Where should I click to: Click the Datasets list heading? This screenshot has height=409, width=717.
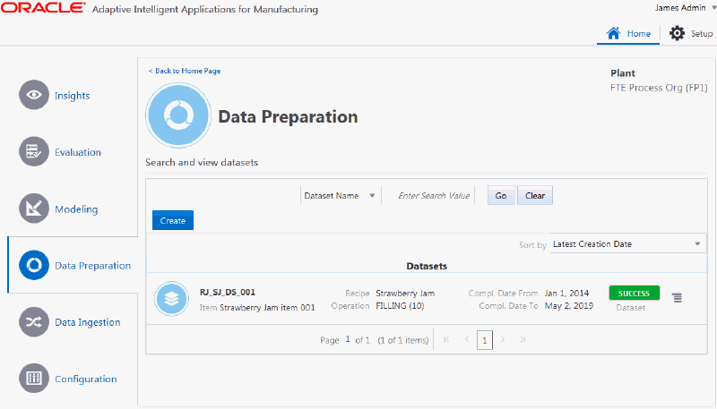click(x=427, y=266)
